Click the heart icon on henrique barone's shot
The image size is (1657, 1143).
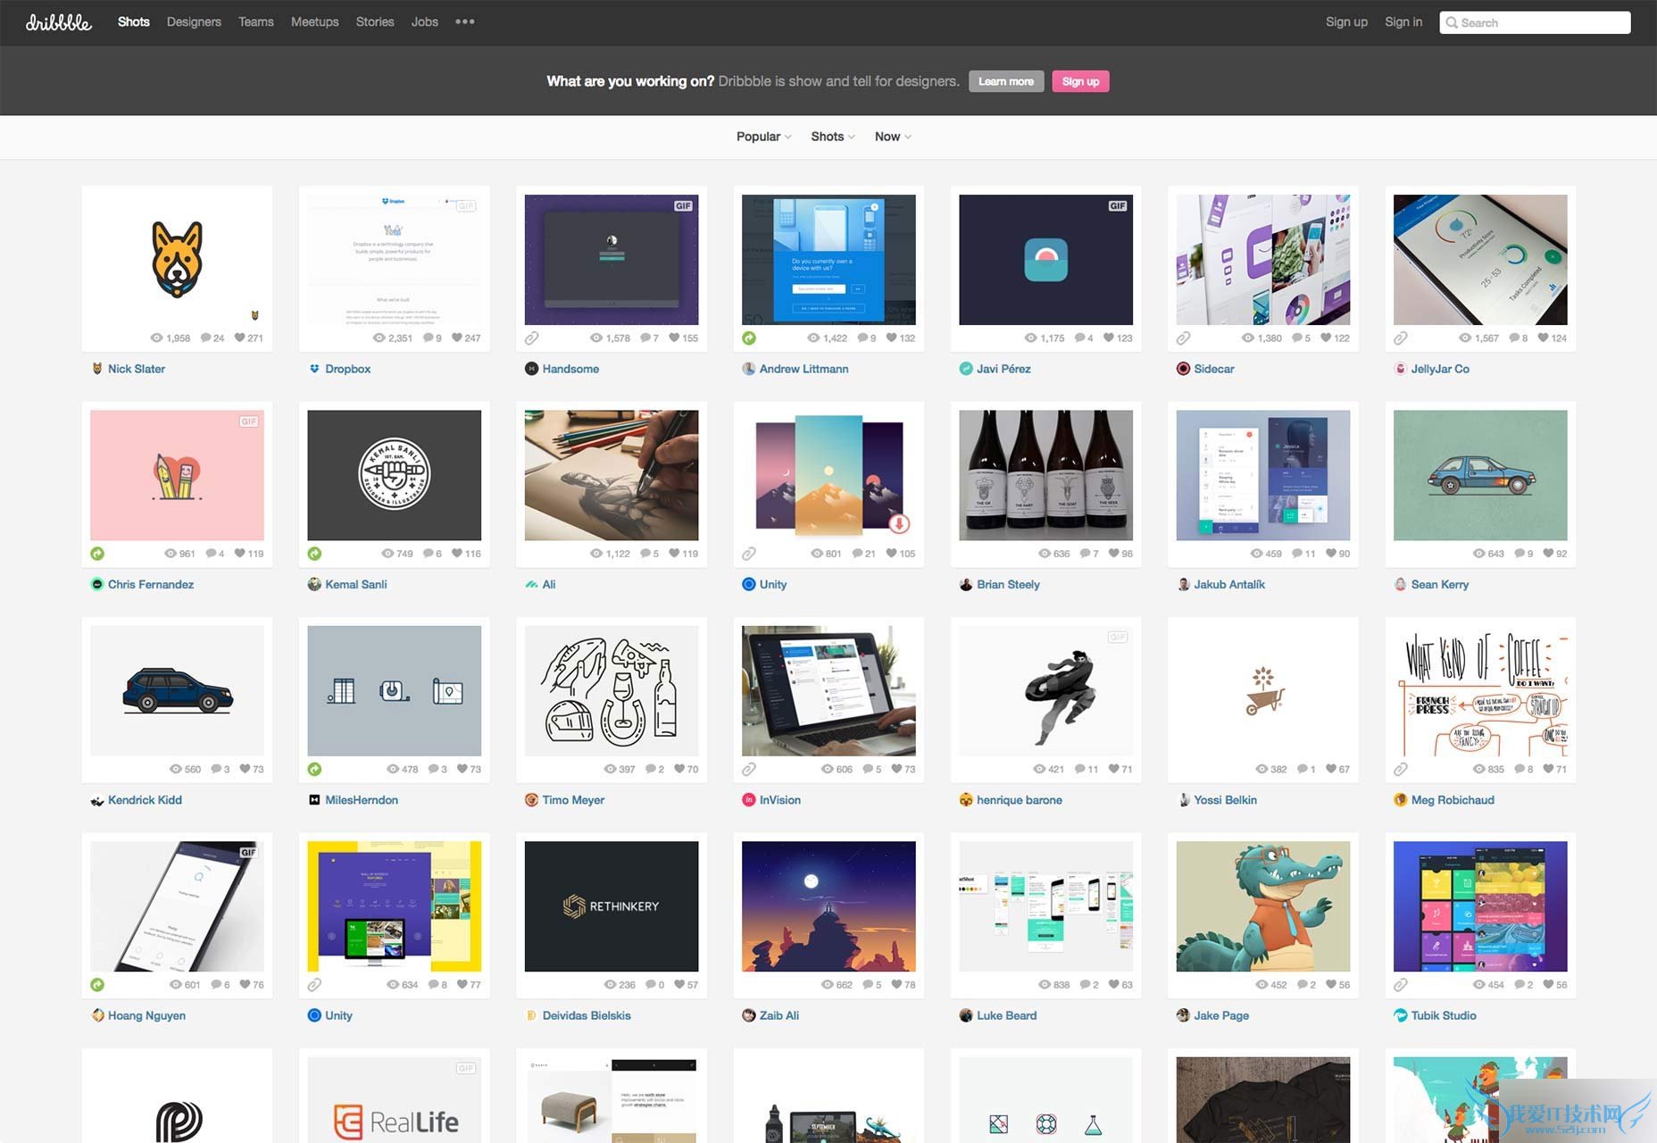point(1113,769)
